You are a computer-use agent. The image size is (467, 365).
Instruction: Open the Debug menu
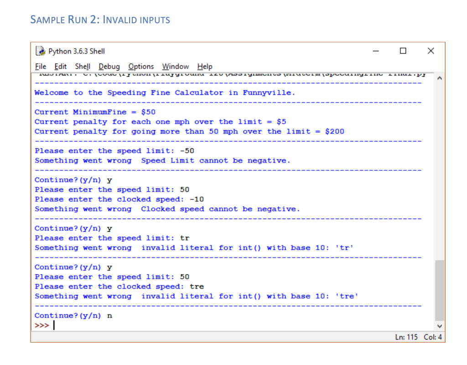109,67
